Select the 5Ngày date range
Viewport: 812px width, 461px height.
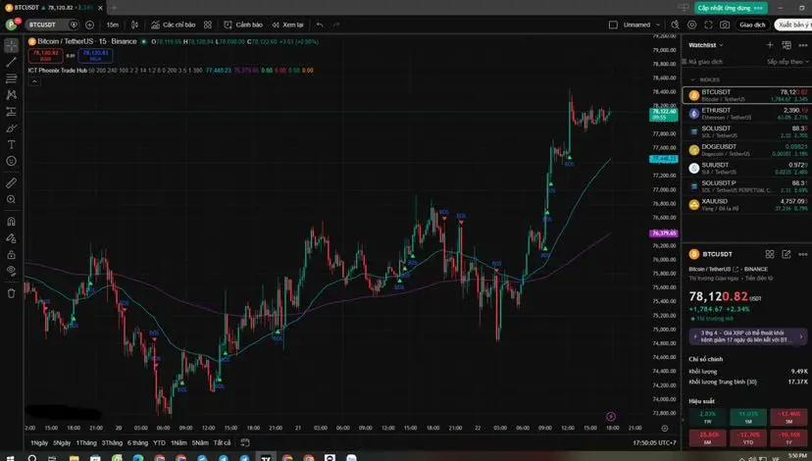62,443
